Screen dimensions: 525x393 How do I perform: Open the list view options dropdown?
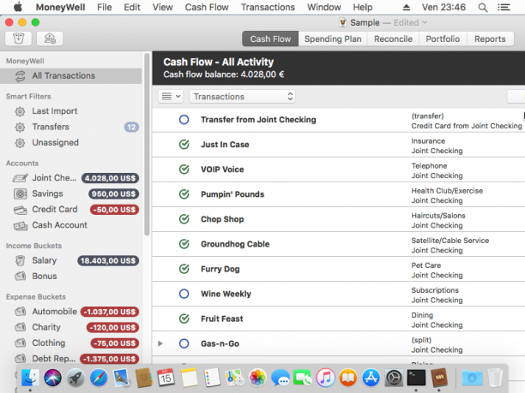pyautogui.click(x=171, y=97)
